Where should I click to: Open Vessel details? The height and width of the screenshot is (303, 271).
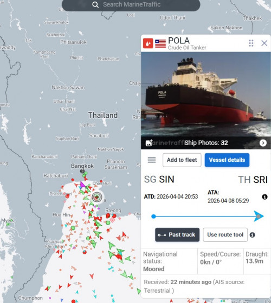(227, 160)
